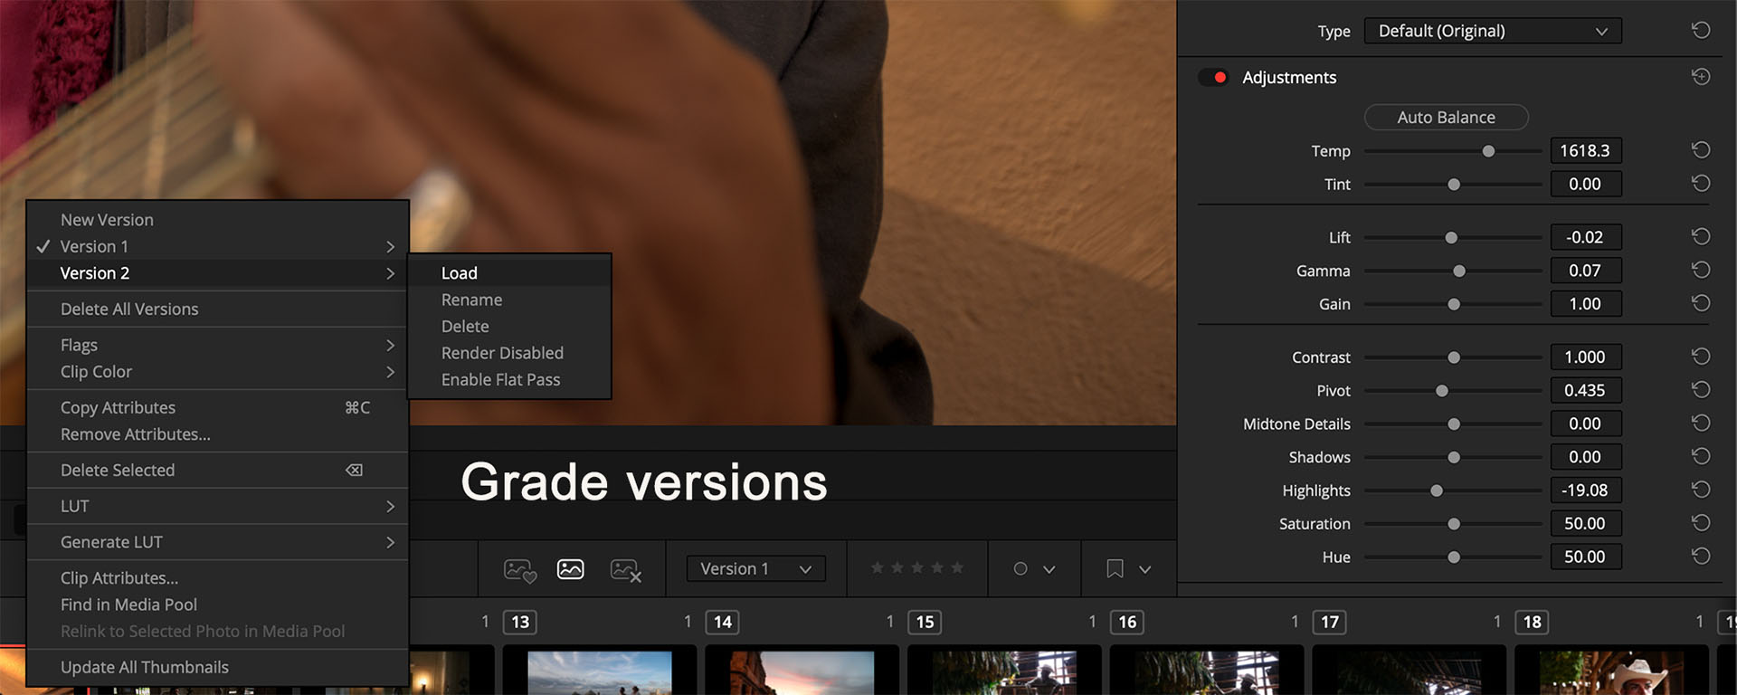
Task: Reset the Shadows value
Action: coord(1701,456)
